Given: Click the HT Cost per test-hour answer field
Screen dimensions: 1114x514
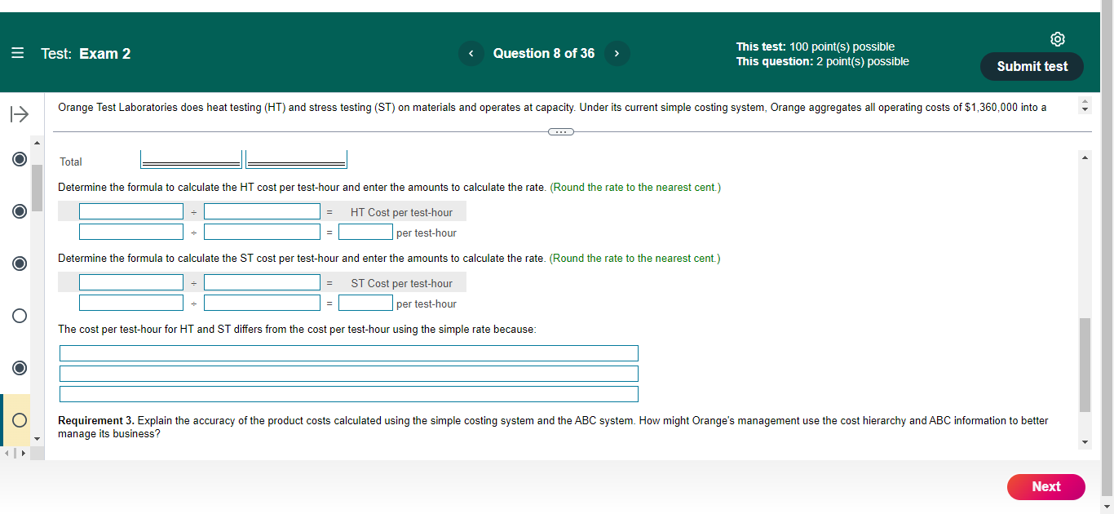Looking at the screenshot, I should coord(365,232).
